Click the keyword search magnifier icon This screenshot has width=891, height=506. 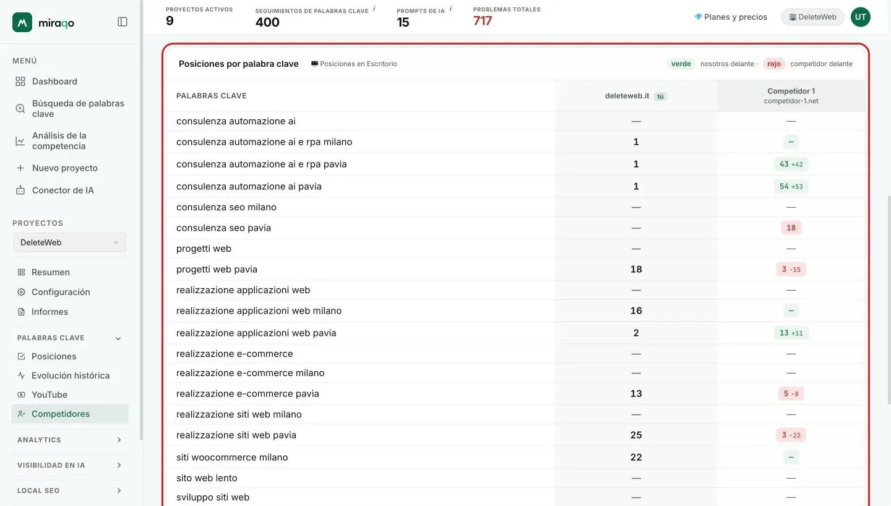point(20,109)
